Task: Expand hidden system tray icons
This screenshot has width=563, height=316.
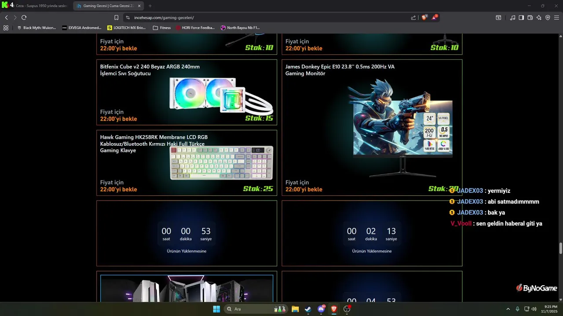Action: click(x=508, y=309)
